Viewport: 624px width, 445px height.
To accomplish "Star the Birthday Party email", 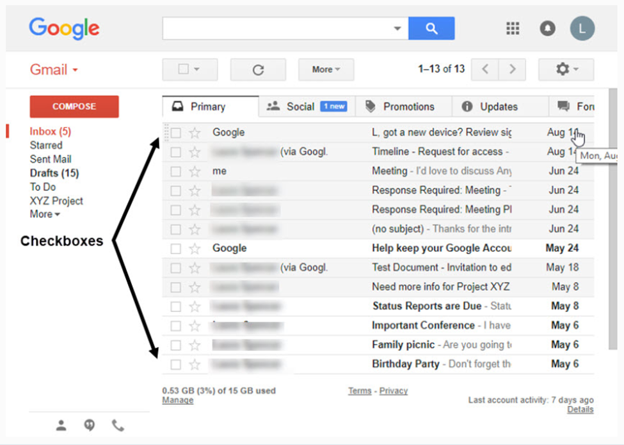I will [x=193, y=364].
